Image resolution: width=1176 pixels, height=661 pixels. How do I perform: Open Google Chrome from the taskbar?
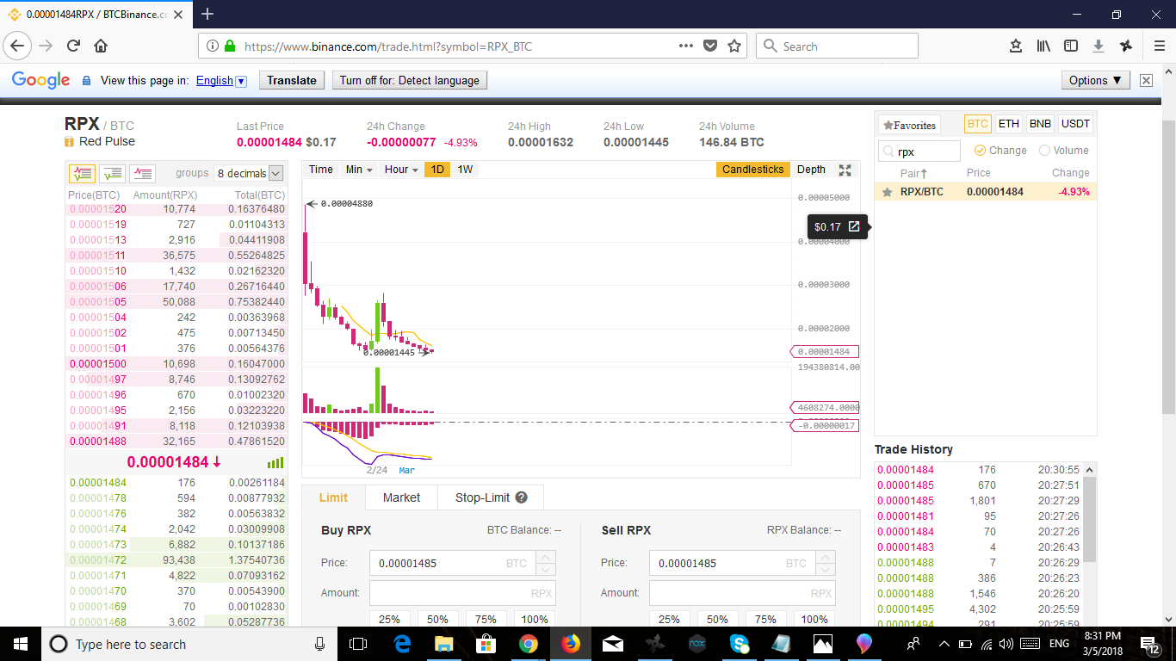point(529,644)
